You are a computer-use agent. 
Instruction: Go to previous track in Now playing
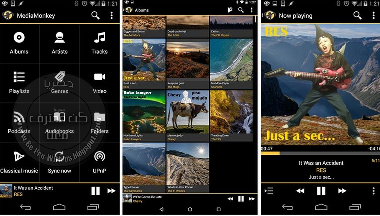tap(300, 191)
